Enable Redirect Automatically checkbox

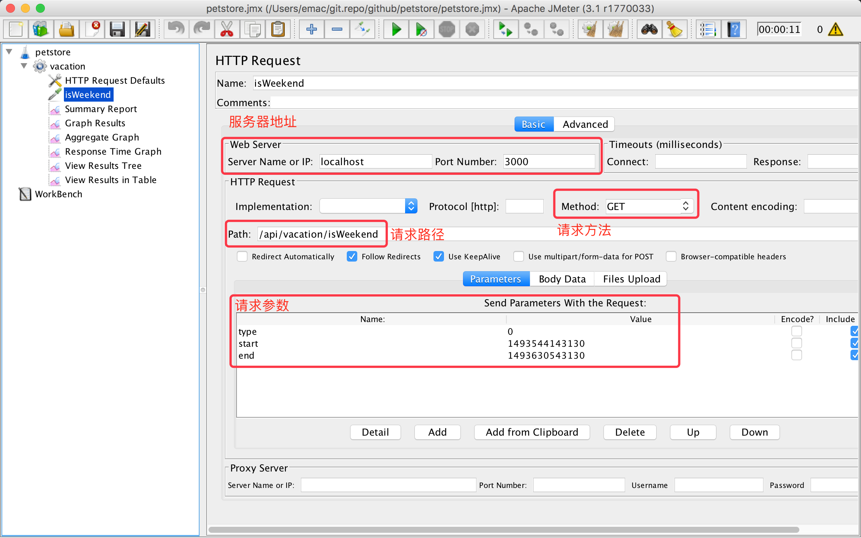coord(242,256)
